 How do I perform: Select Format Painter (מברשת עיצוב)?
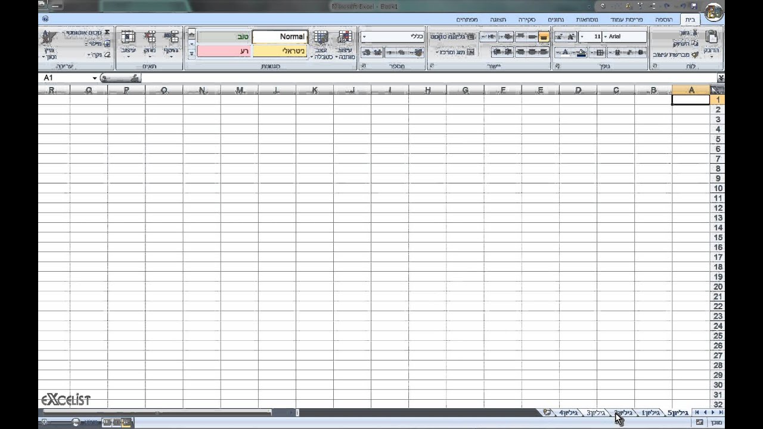[x=676, y=54]
